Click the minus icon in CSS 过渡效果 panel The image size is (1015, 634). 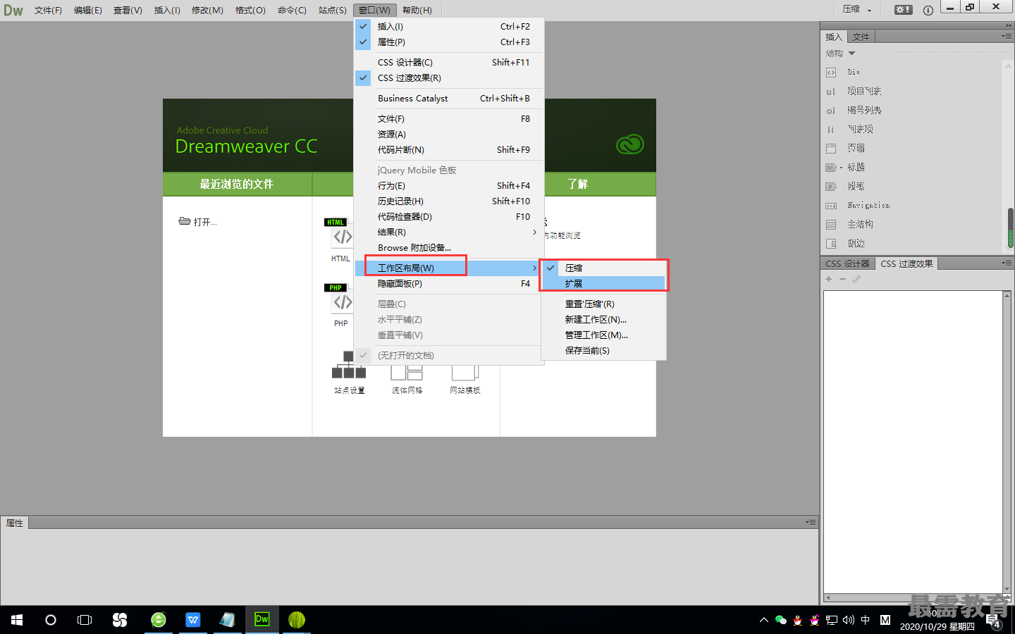842,279
